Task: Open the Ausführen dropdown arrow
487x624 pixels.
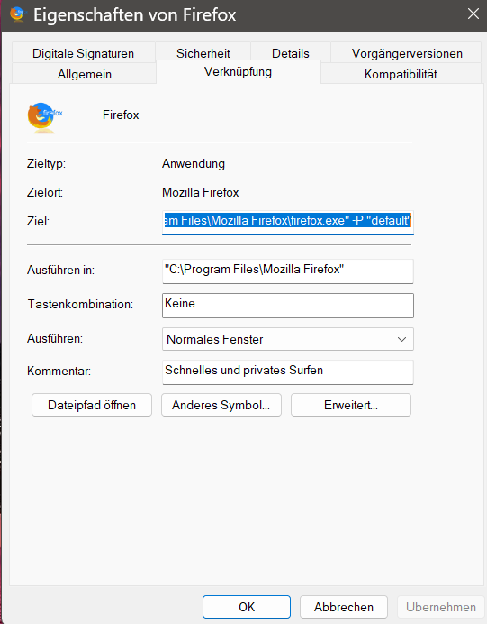Action: pyautogui.click(x=401, y=339)
